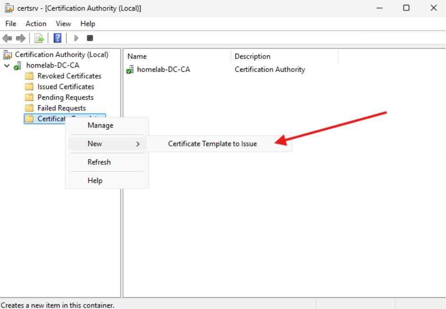Click the homelab-DC-CA certificate icon in results pane
The width and height of the screenshot is (446, 309).
pos(130,69)
